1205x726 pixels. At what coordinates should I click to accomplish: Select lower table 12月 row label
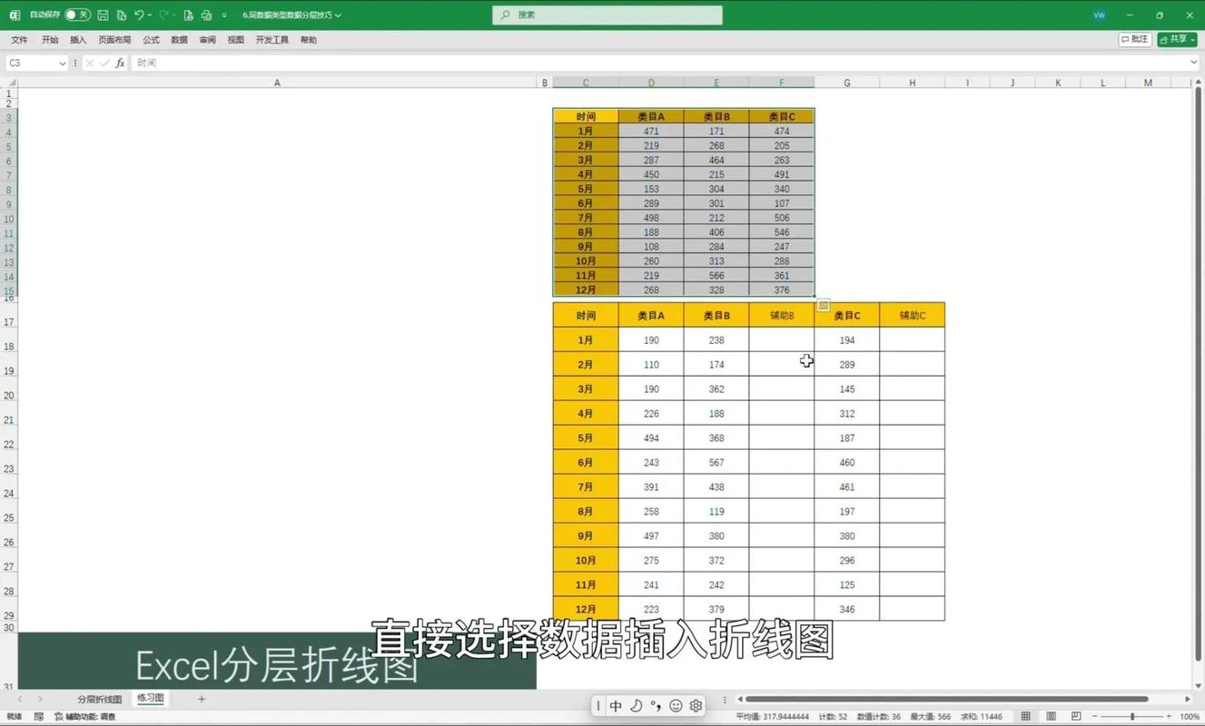tap(586, 609)
